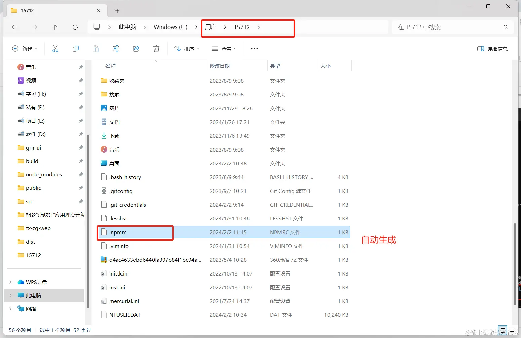Refresh the current folder

pos(75,27)
